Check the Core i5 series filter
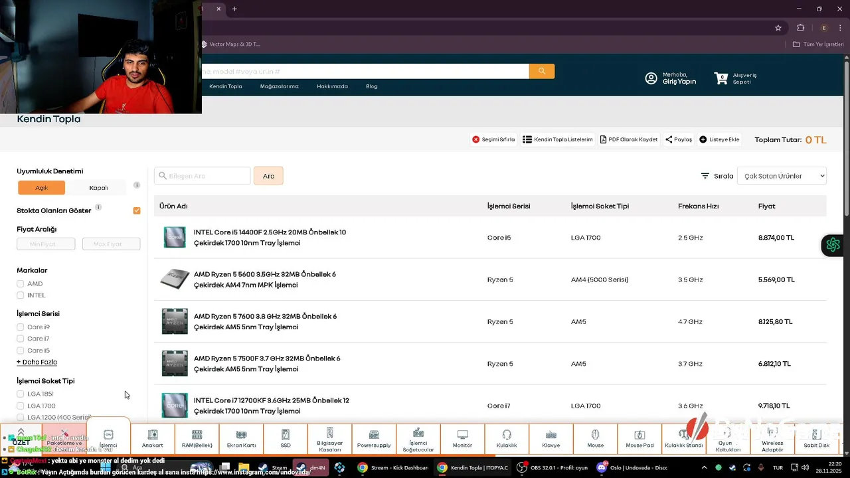 21,351
